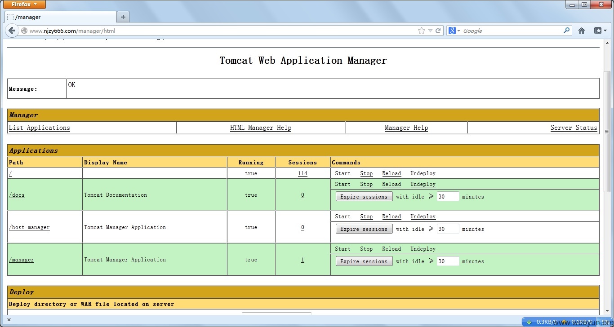Open the bookmarks menu icon
This screenshot has width=614, height=327.
601,31
